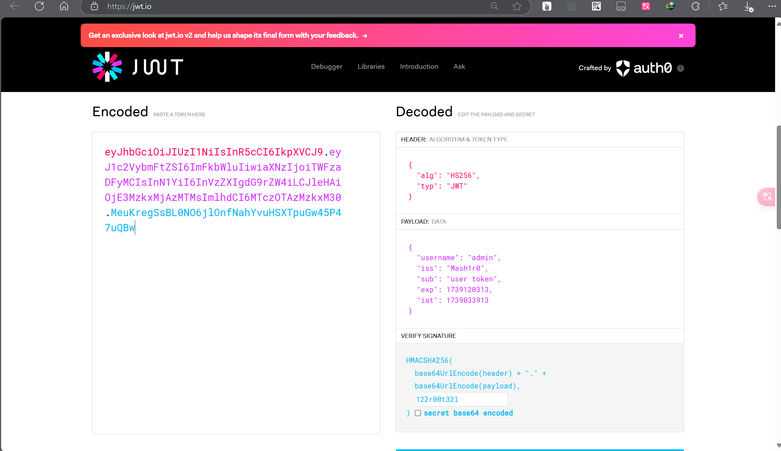Open the browser home page icon

[x=64, y=6]
